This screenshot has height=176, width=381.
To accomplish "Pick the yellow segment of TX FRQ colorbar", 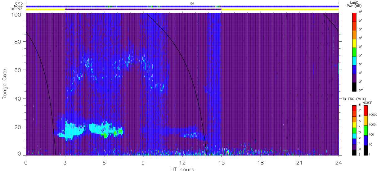I will 354,125.
